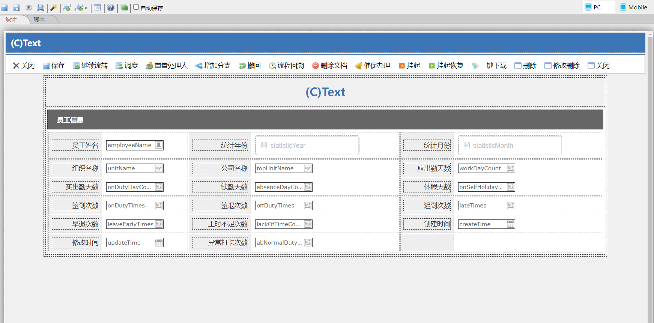Screen dimensions: 654x323
Task: Preview the form with the eye icon
Action: point(29,8)
